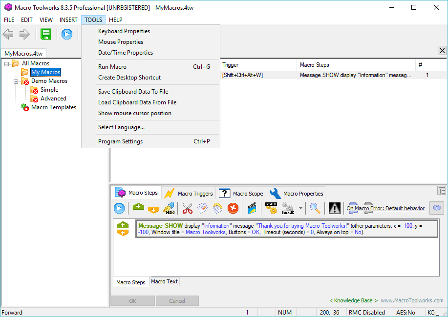The width and height of the screenshot is (448, 317).
Task: Click the Macro Steps column header
Action: click(356, 65)
